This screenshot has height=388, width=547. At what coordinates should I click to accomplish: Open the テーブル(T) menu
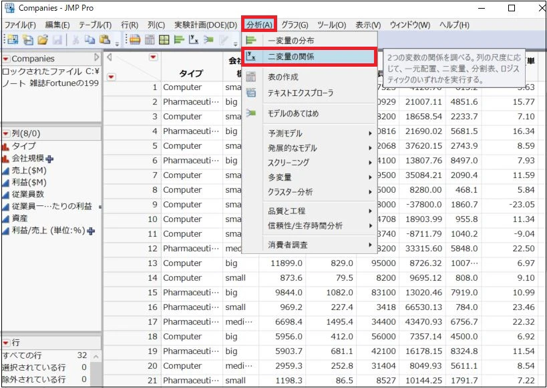pyautogui.click(x=95, y=25)
